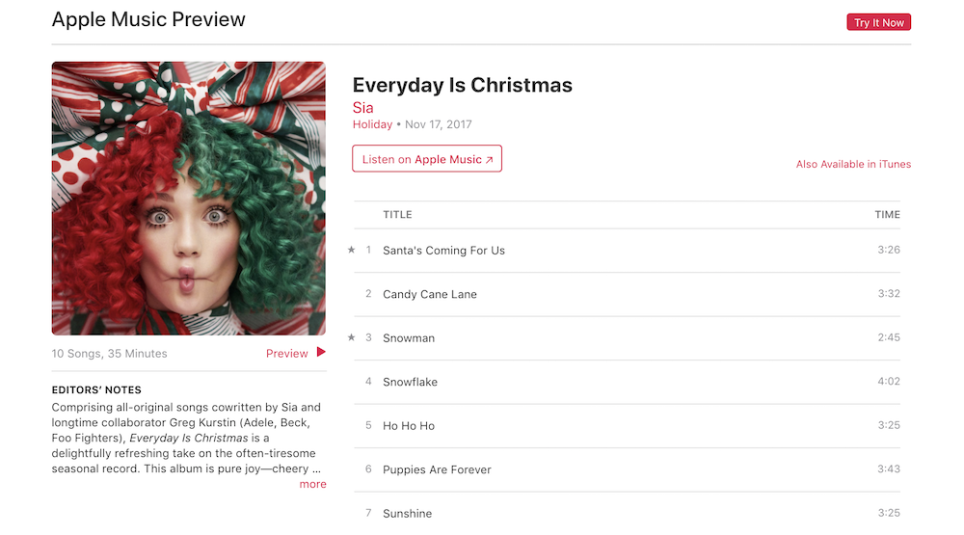Click the TITLE column header

(x=397, y=215)
